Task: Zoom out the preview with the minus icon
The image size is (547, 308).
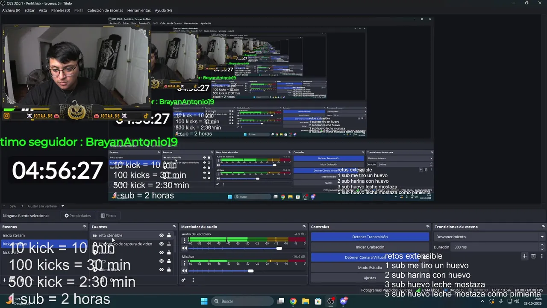Action: tap(4, 206)
